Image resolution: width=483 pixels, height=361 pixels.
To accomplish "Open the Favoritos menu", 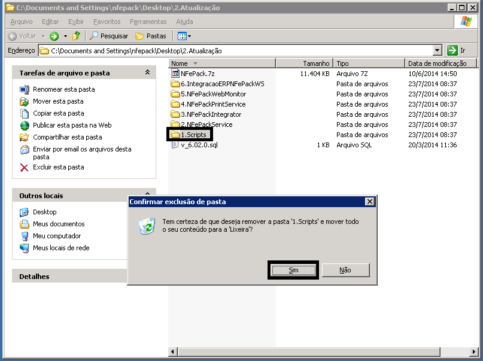I will 107,22.
